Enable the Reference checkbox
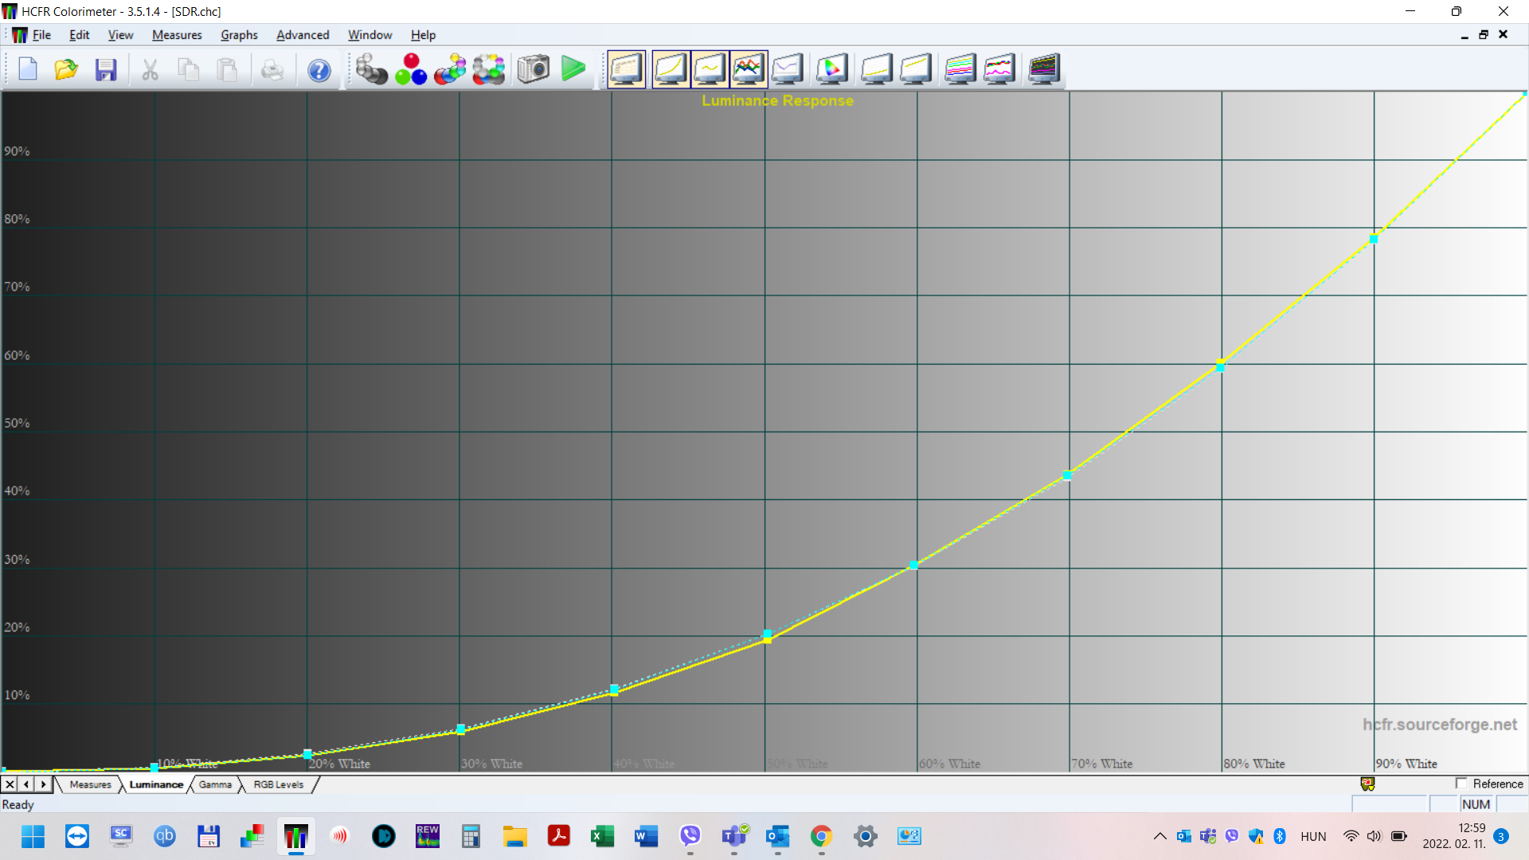Viewport: 1529px width, 860px height. pyautogui.click(x=1462, y=784)
